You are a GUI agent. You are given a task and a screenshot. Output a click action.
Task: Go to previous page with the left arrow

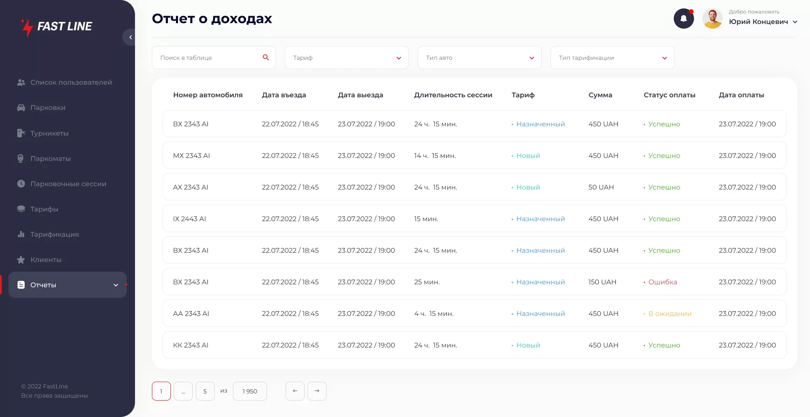[x=295, y=391]
